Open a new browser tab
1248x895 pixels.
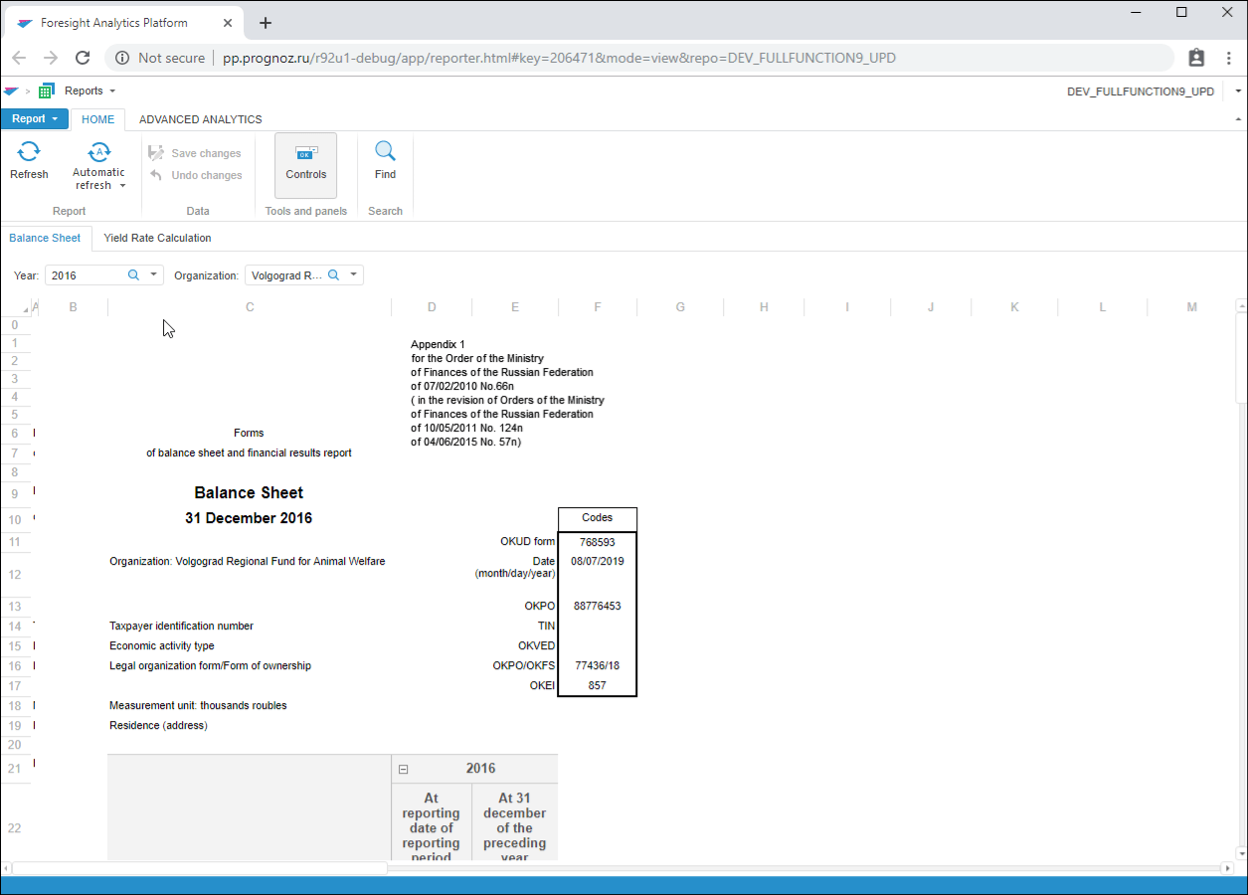266,23
